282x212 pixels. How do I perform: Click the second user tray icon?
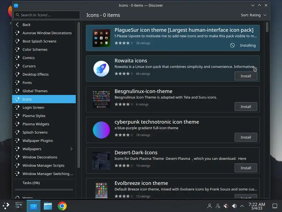pos(218,206)
